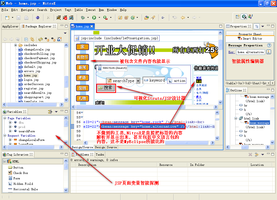Click the Open Type folder icon in toolbar
Image resolution: width=277 pixels, height=200 pixels.
(146, 18)
